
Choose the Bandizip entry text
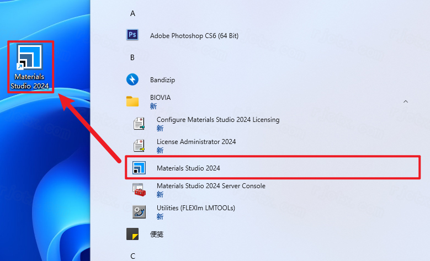coord(162,79)
